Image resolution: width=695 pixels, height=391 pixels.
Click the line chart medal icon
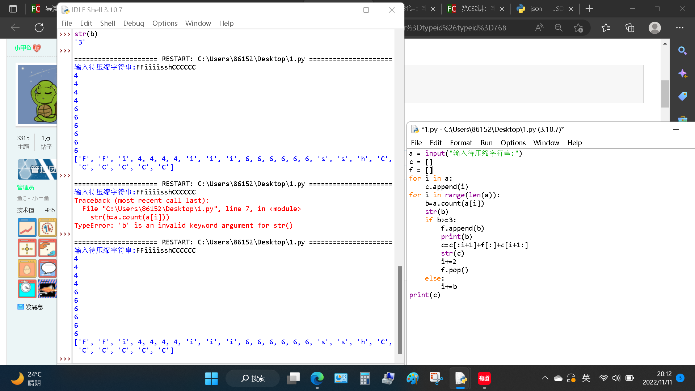tap(27, 227)
